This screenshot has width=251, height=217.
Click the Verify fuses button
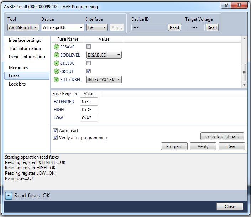[x=203, y=146]
